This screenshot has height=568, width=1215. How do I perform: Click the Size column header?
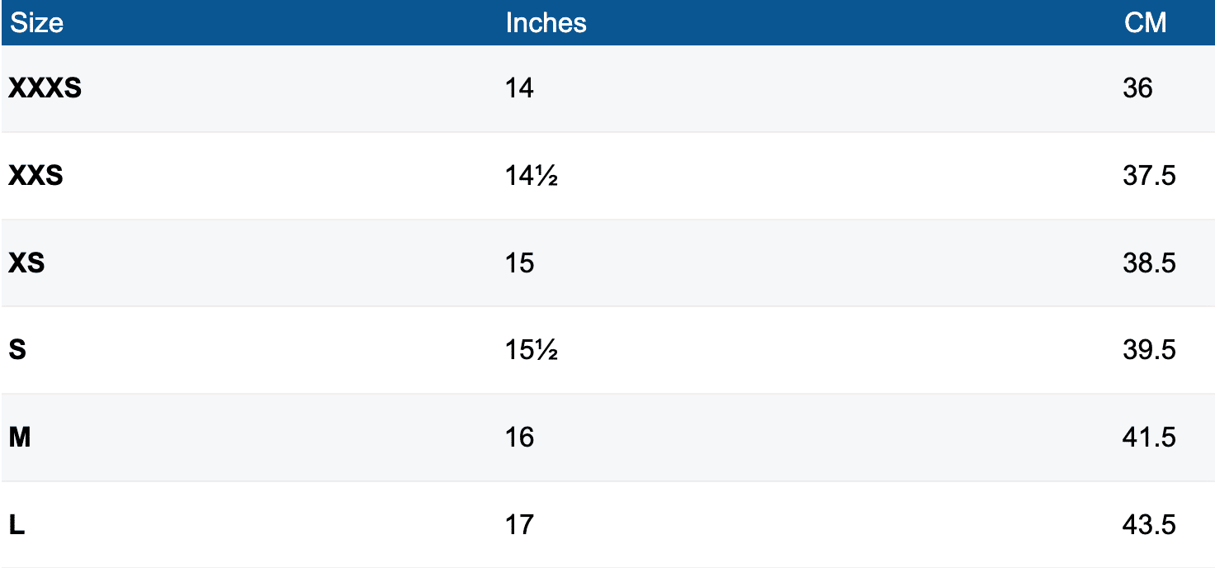(36, 22)
